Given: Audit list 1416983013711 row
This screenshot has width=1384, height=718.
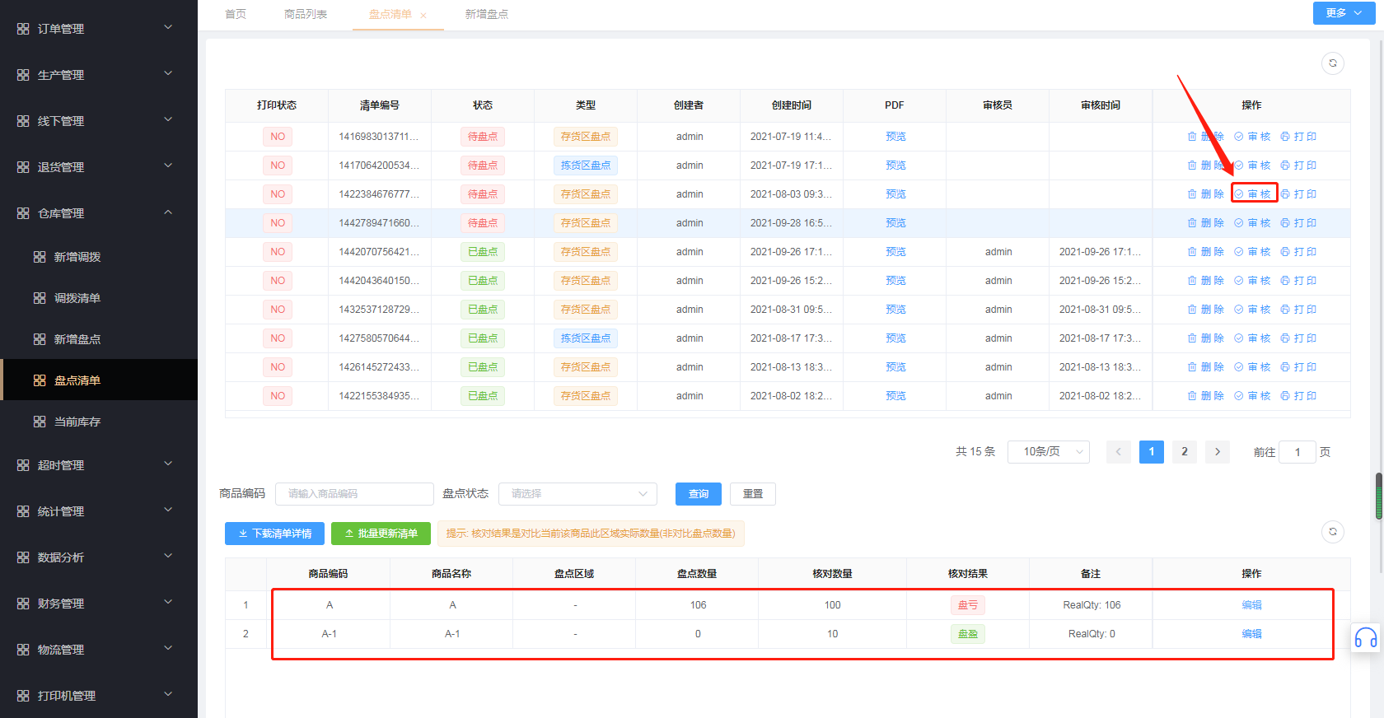Looking at the screenshot, I should point(1252,137).
